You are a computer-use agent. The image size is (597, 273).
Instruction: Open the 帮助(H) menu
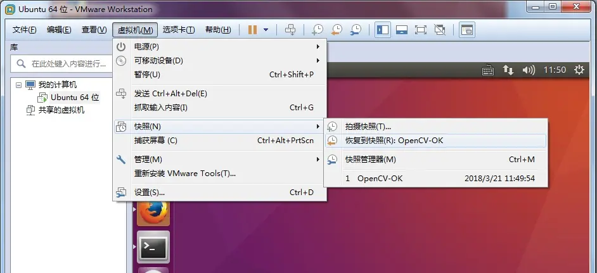[218, 30]
